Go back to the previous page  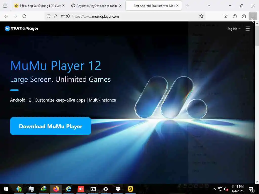6,16
